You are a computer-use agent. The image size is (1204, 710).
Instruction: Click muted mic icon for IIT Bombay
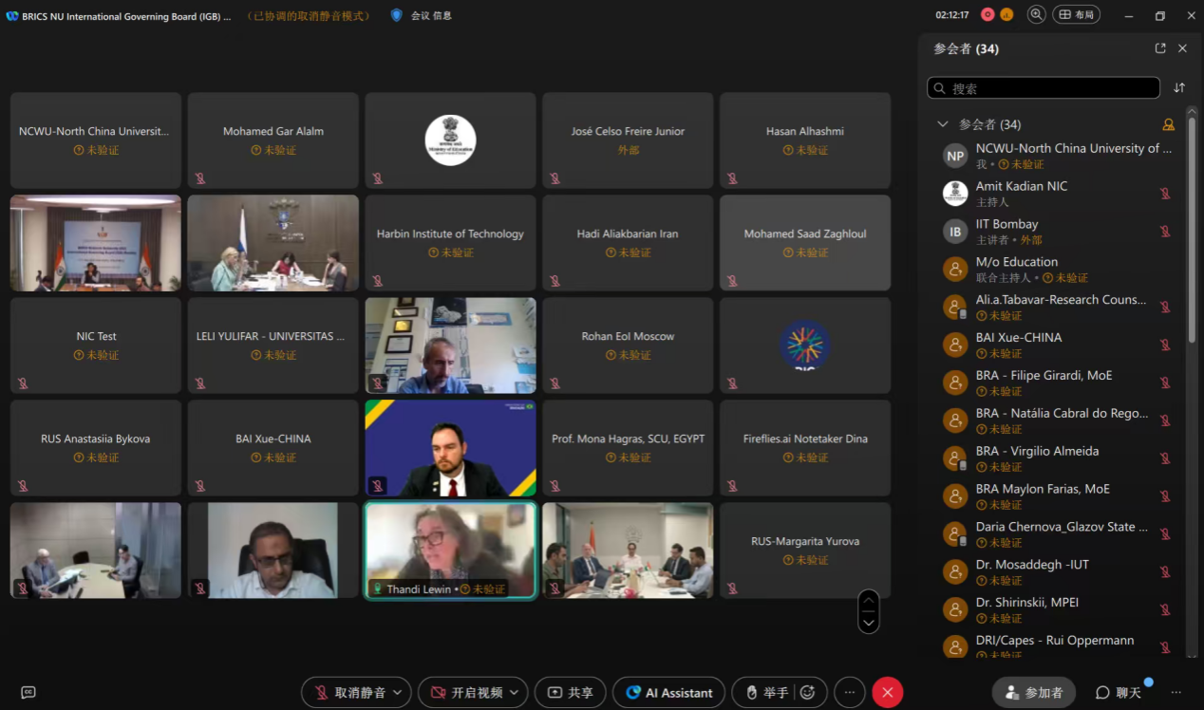(x=1165, y=232)
